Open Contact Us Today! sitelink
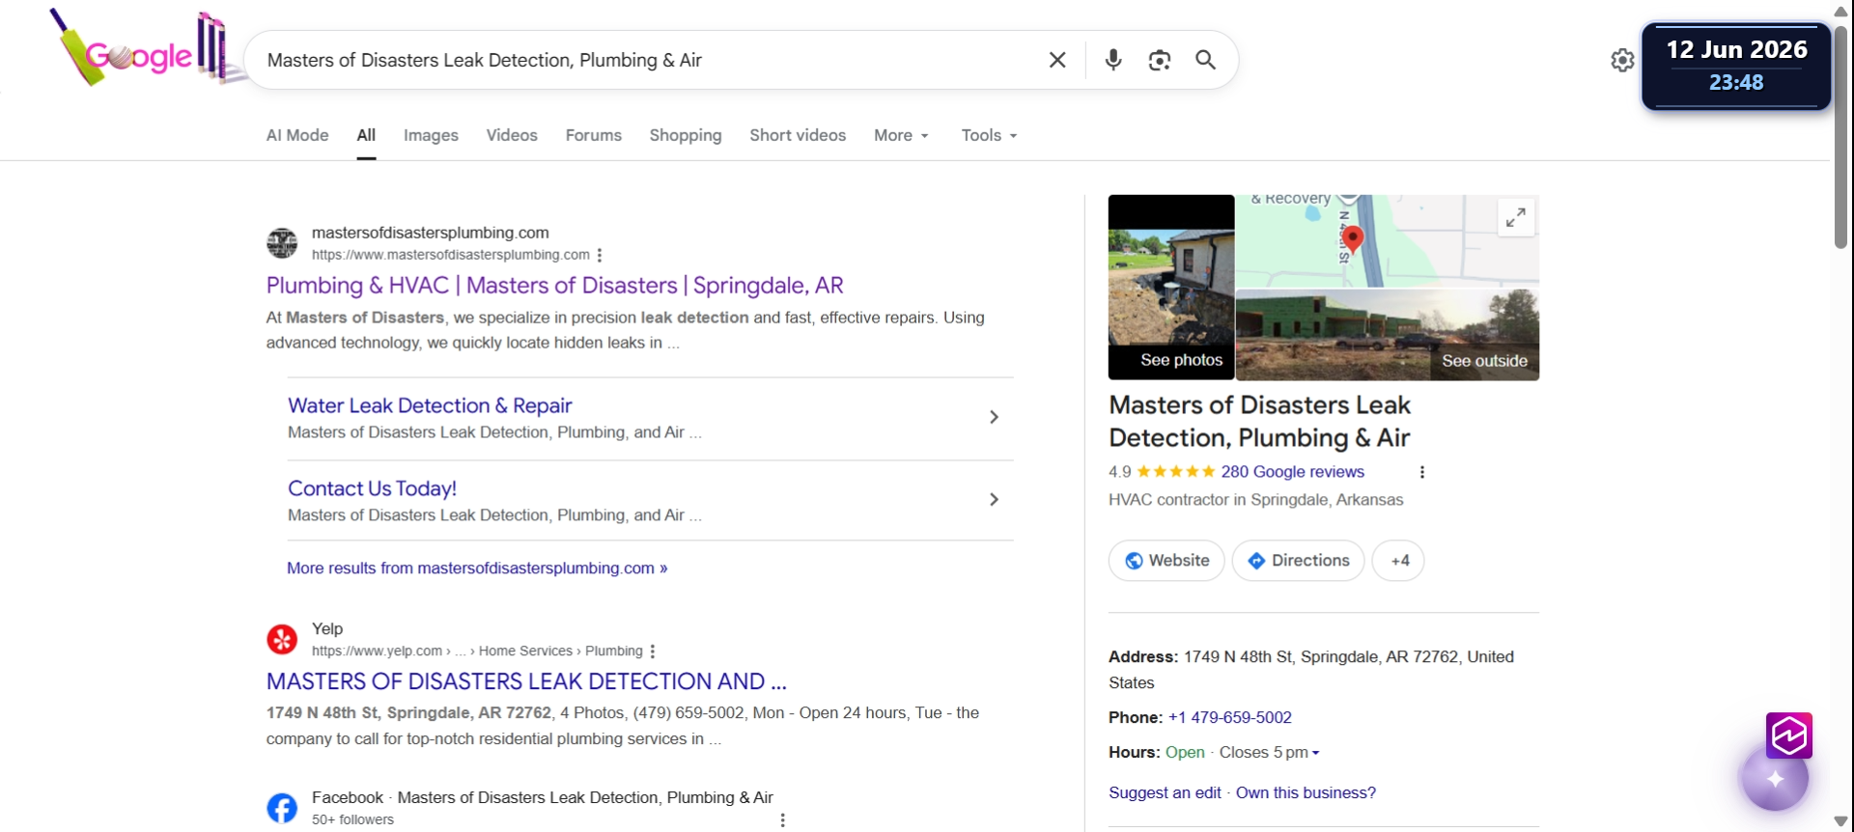The image size is (1854, 832). pos(372,488)
